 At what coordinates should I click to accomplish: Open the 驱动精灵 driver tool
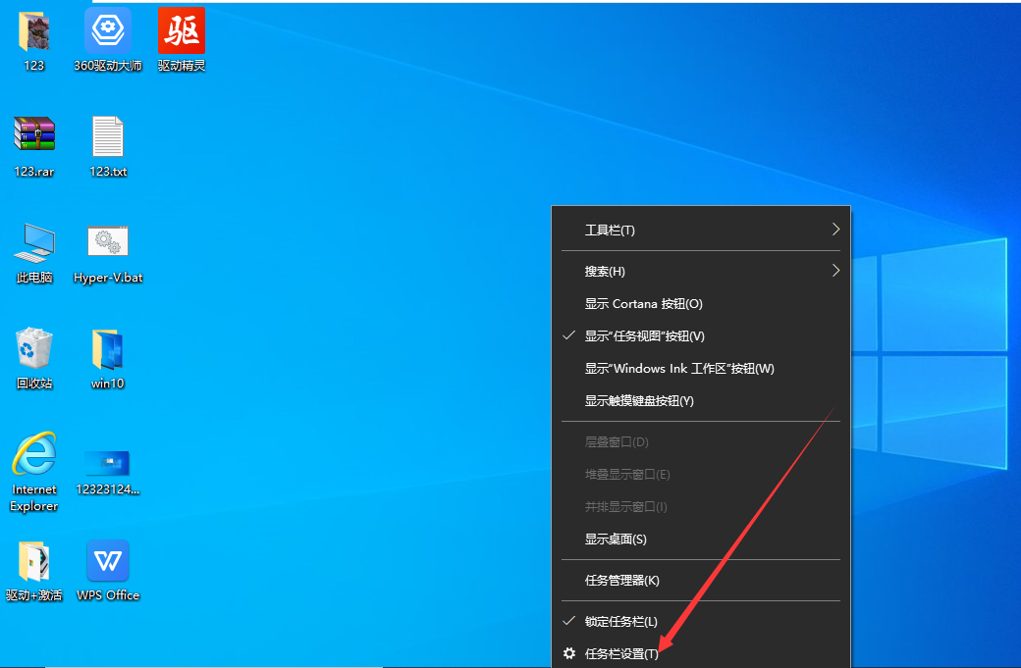(181, 30)
